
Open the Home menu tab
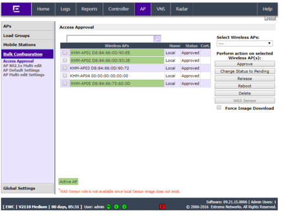coord(43,9)
